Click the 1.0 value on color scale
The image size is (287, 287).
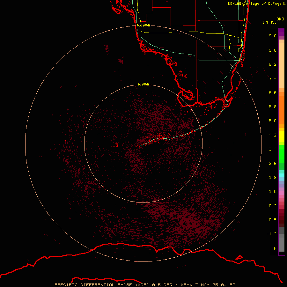(273, 192)
